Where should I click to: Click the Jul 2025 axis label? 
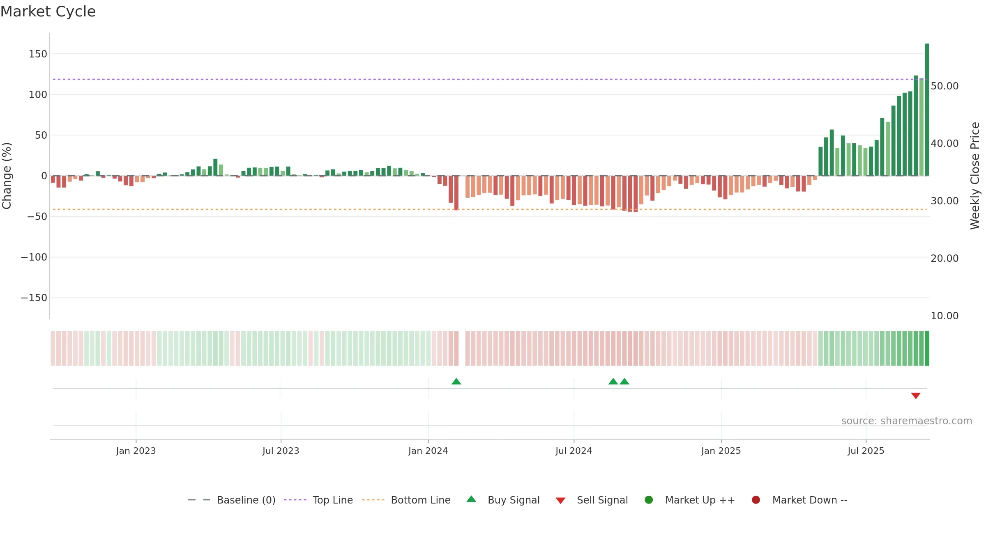866,451
